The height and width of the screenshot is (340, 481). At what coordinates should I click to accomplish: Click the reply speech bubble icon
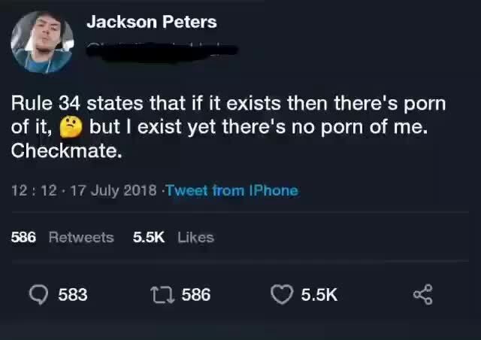(38, 295)
